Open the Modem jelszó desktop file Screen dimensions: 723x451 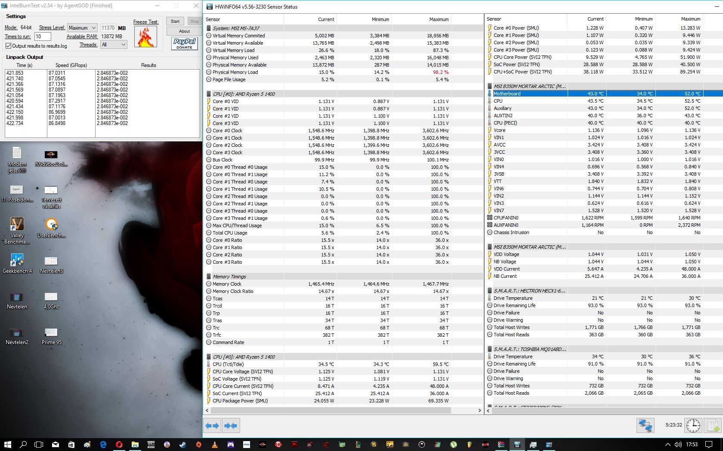(x=17, y=159)
